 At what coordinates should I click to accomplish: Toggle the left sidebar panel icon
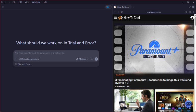(x=2, y=2)
